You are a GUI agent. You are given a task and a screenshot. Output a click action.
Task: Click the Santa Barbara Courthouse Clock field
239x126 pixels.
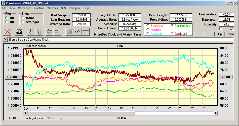click(121, 40)
